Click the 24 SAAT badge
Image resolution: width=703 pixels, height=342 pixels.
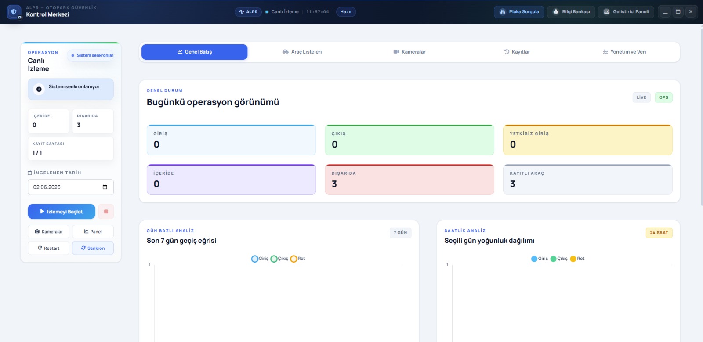coord(659,233)
